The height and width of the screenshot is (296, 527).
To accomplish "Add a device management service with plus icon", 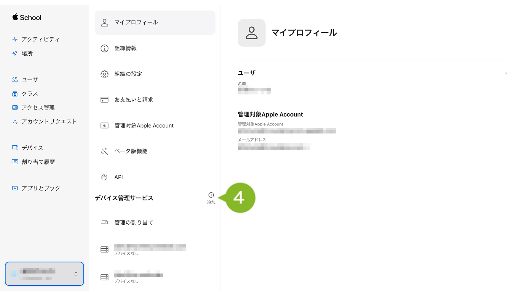I will tap(211, 195).
